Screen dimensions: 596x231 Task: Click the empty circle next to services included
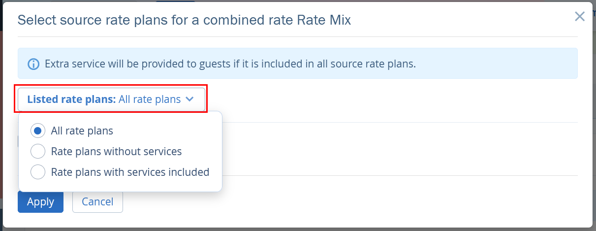point(38,172)
